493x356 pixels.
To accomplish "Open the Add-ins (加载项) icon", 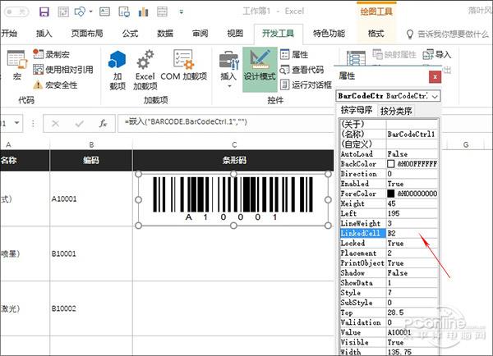I will pos(117,70).
